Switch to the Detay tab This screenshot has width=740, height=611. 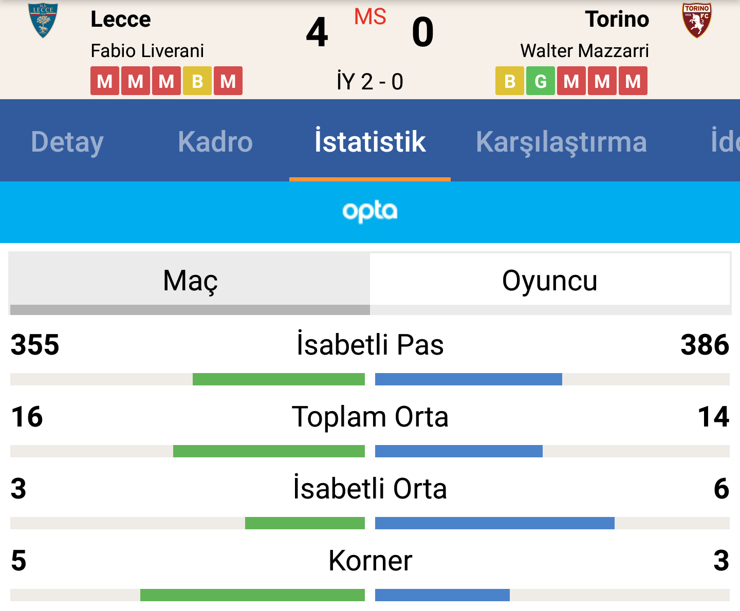click(67, 141)
